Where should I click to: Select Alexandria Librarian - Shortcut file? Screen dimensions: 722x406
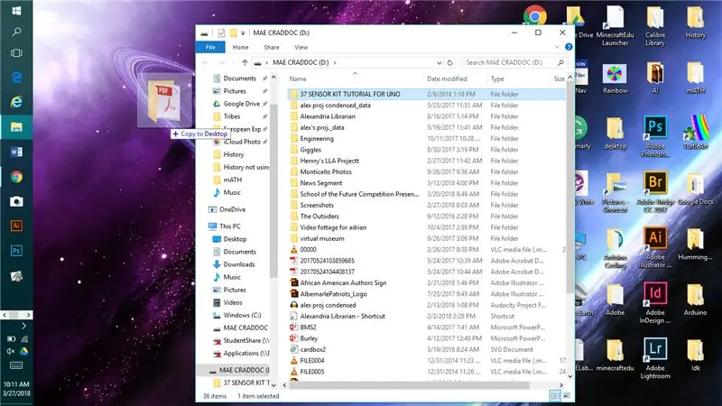(342, 317)
